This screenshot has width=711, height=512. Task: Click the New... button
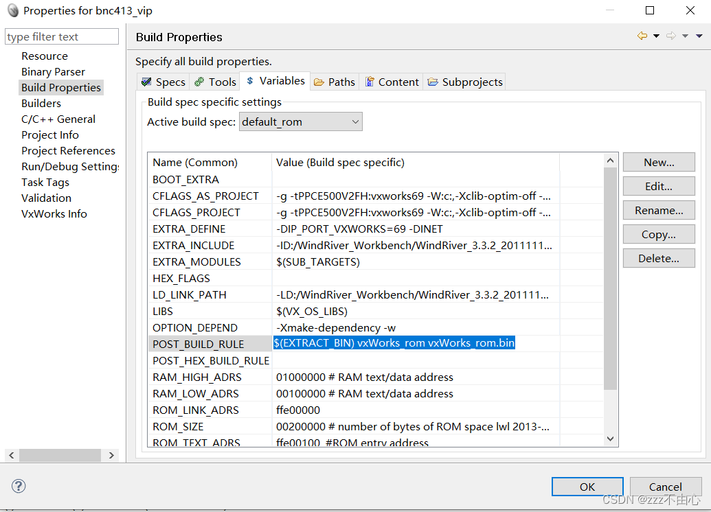pos(659,162)
